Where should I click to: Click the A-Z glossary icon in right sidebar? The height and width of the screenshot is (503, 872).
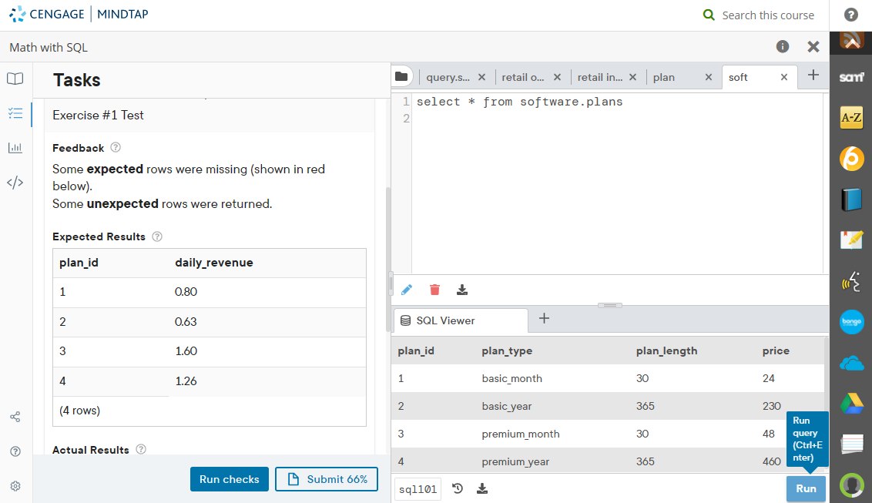pyautogui.click(x=850, y=119)
